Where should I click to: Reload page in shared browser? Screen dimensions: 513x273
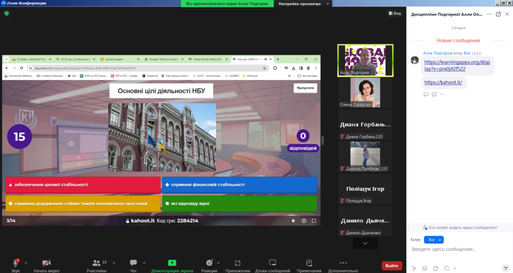[x=22, y=68]
